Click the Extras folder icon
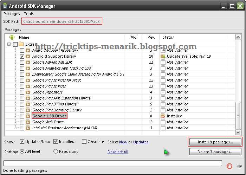The height and width of the screenshot is (175, 246). click(21, 44)
